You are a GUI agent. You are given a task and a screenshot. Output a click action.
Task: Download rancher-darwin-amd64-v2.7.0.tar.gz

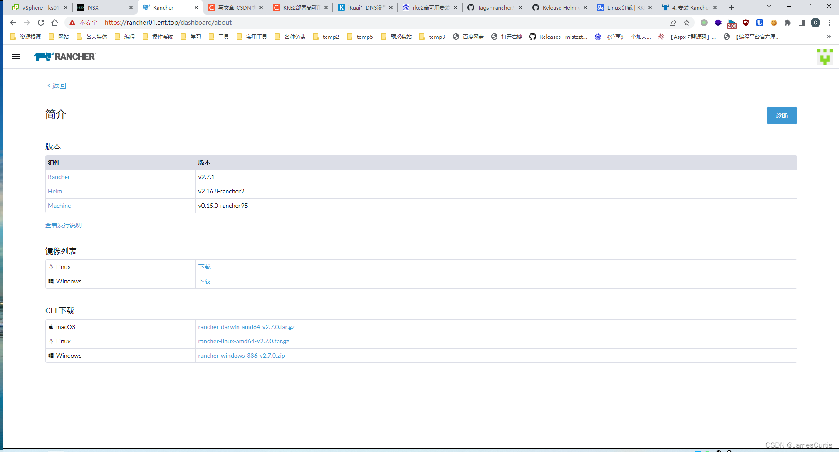click(x=246, y=327)
